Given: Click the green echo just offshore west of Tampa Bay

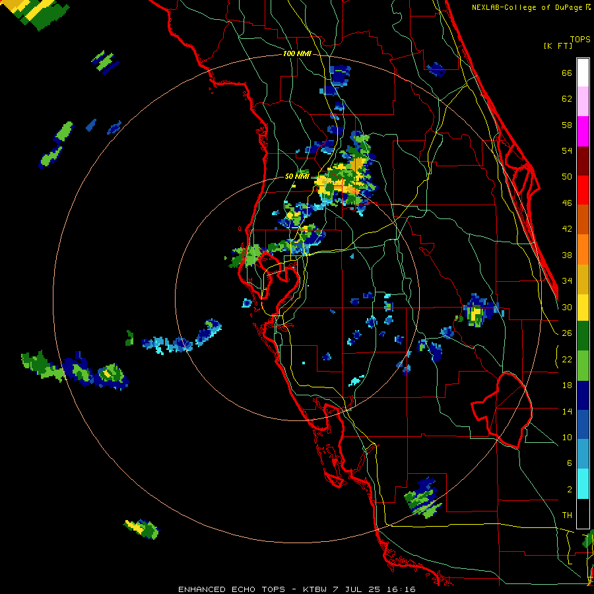Looking at the screenshot, I should [246, 255].
